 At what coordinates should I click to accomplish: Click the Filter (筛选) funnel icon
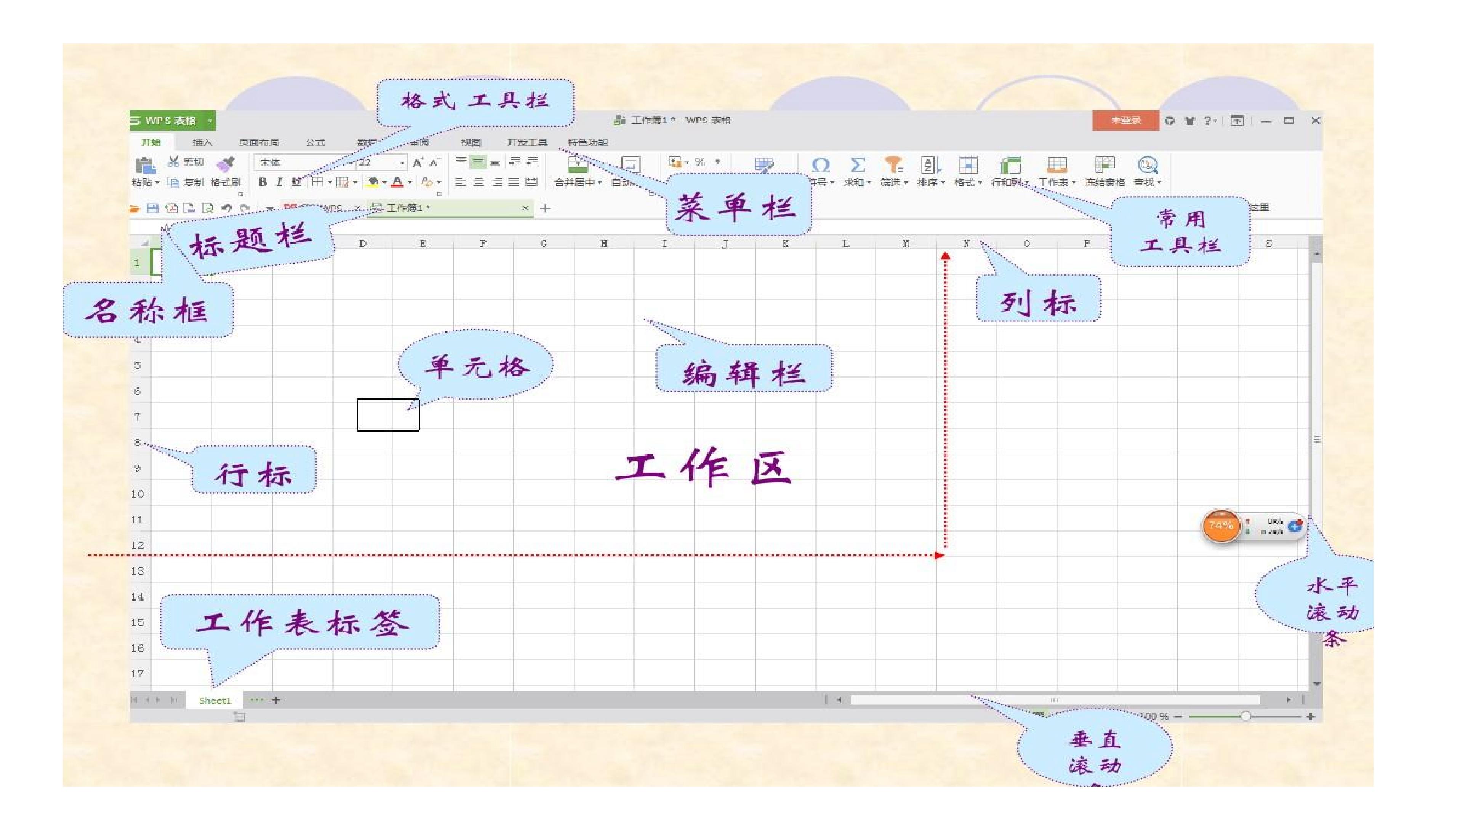pyautogui.click(x=893, y=165)
